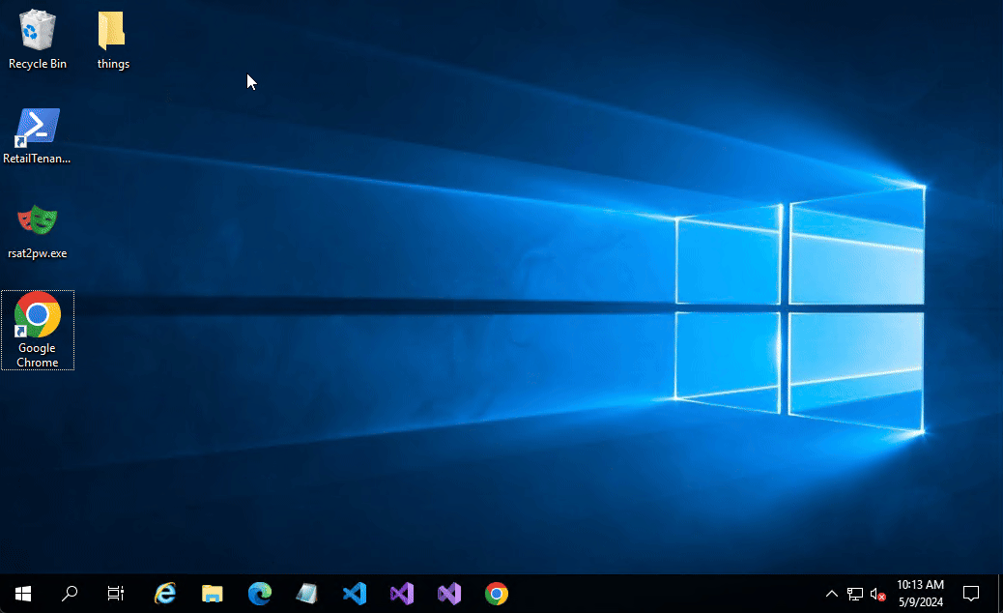The height and width of the screenshot is (613, 1003).
Task: Launch Microsoft Edge from the taskbar
Action: [x=260, y=594]
